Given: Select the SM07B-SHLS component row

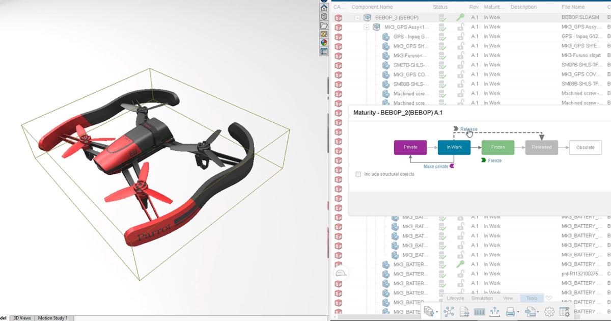Looking at the screenshot, I should (x=470, y=65).
